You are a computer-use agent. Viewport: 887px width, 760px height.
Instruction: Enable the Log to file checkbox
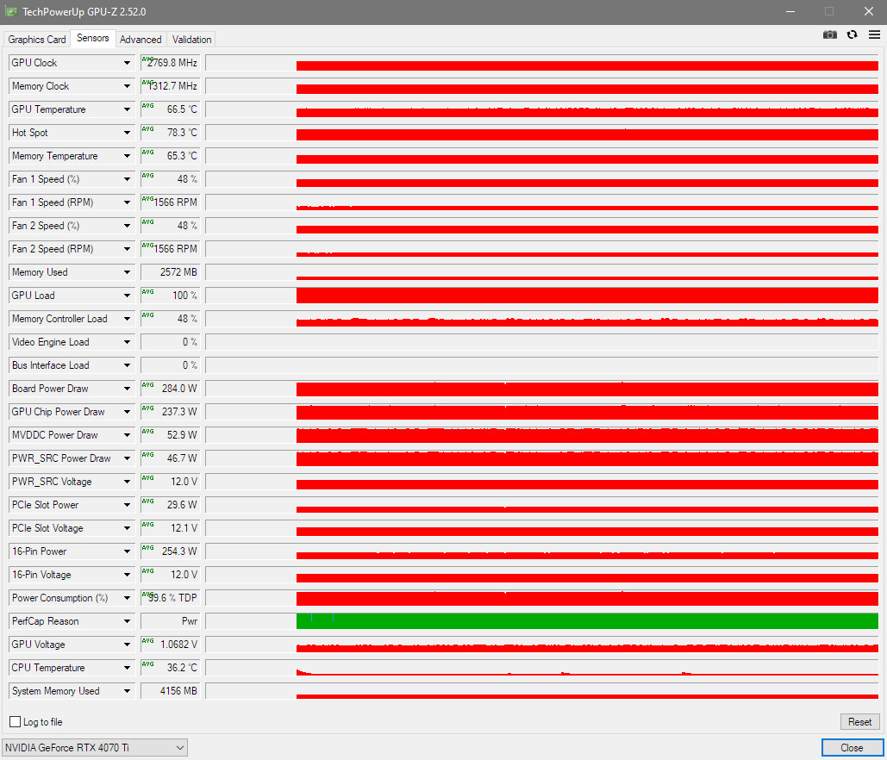point(16,721)
